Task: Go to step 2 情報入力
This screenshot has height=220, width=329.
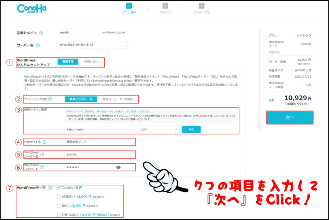Action: point(165,8)
